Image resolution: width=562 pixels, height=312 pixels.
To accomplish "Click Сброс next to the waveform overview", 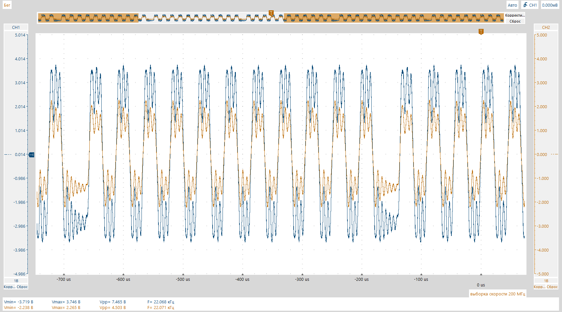I will point(515,21).
